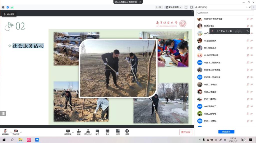
Task: Expand share screen options arrow
Action: pyautogui.click(x=73, y=132)
